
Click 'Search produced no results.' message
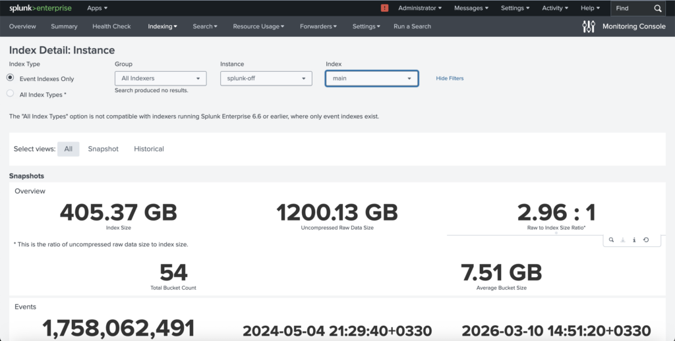[152, 90]
